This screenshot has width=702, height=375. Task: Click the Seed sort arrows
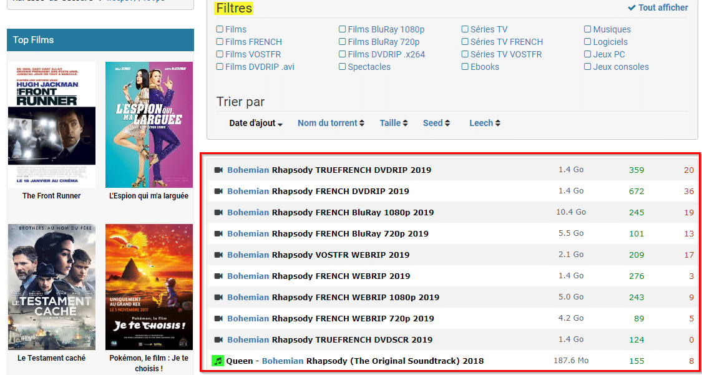pyautogui.click(x=436, y=123)
